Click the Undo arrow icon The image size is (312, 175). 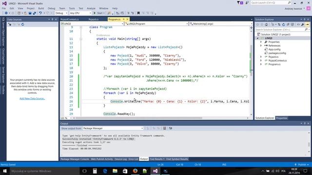(40, 13)
